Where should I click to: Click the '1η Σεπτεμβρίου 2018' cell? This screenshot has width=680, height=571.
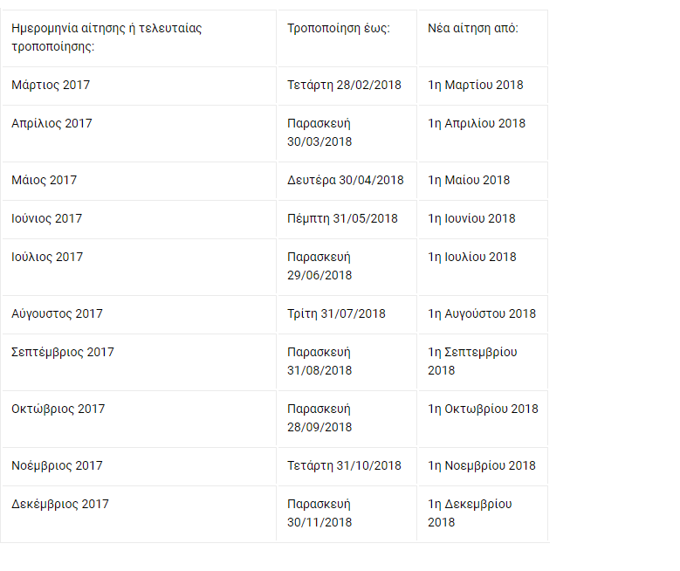pyautogui.click(x=472, y=361)
